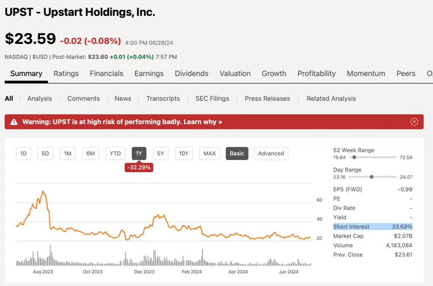Click the $23.59 stock price

coord(31,38)
